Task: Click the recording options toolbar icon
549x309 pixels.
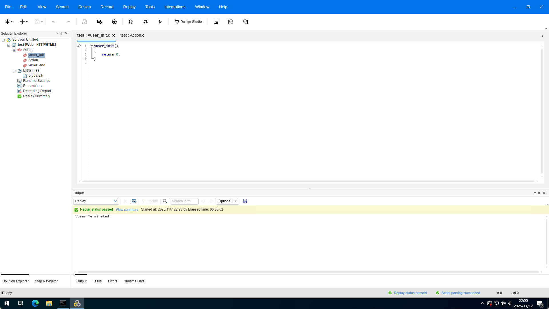Action: coord(100,22)
